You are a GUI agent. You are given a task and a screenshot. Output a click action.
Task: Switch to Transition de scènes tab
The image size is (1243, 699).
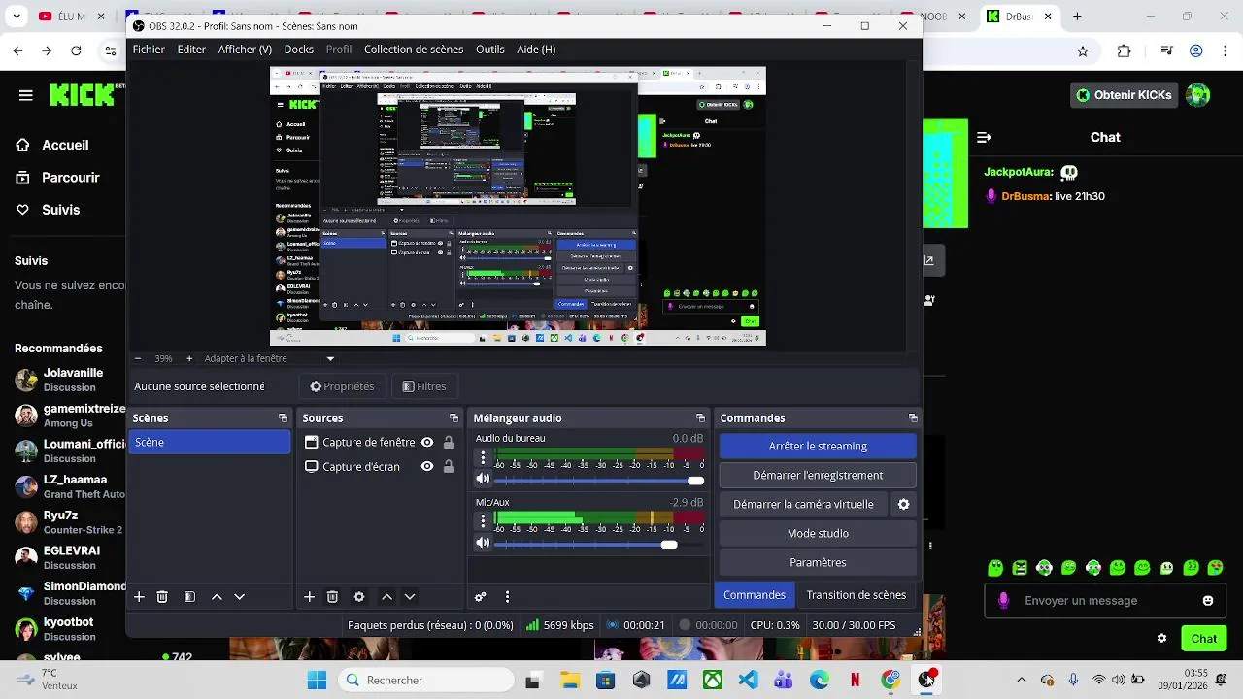pos(857,595)
